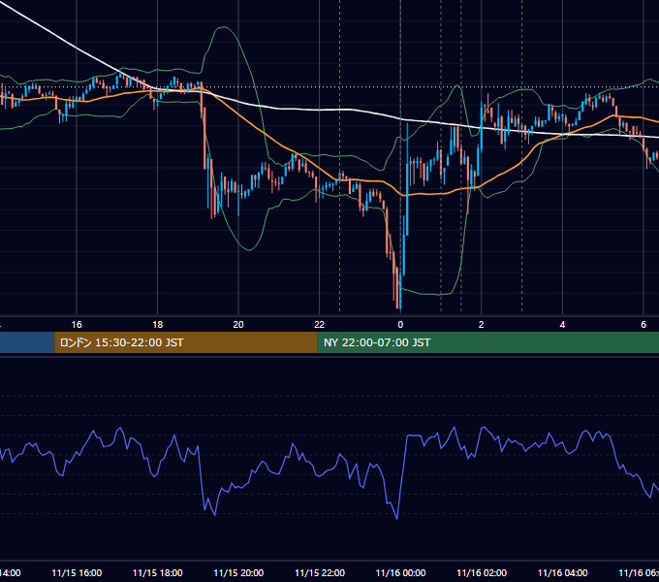Image resolution: width=659 pixels, height=582 pixels.
Task: Click the 4 hour axis label
Action: coord(562,325)
